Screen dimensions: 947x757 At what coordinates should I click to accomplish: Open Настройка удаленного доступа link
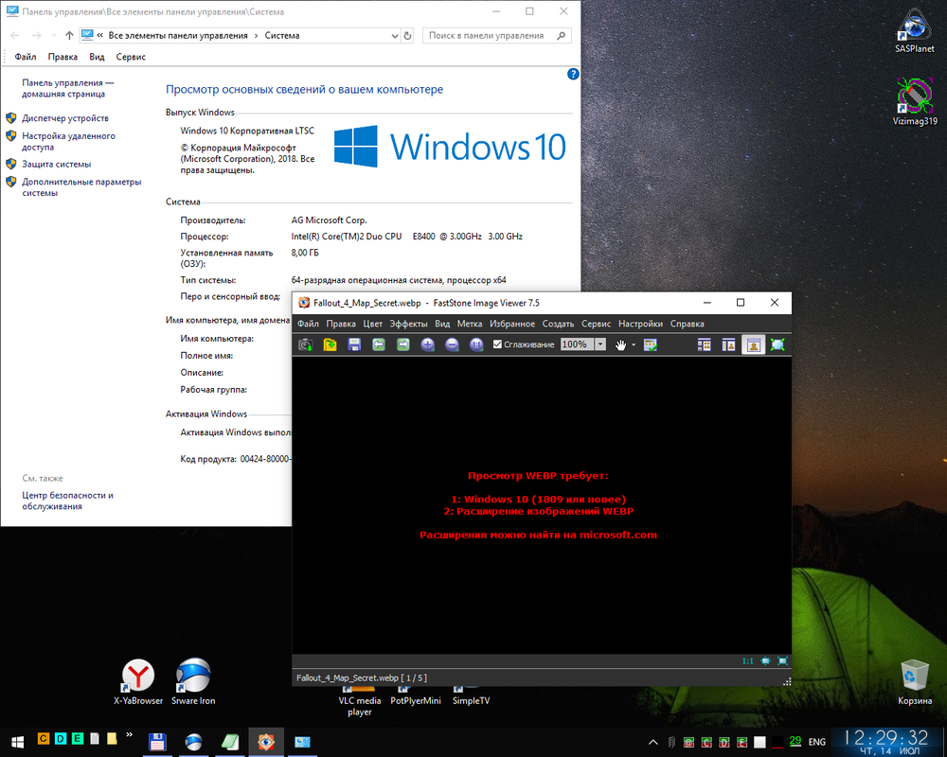[x=68, y=141]
